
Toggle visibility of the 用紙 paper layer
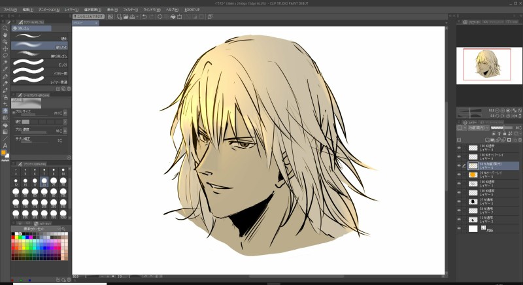(x=459, y=229)
